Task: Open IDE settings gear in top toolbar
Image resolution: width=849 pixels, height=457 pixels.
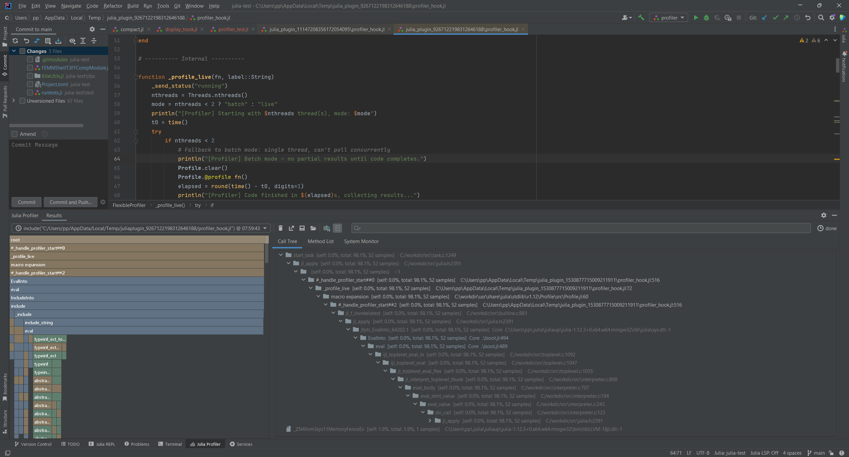Action: pyautogui.click(x=832, y=18)
